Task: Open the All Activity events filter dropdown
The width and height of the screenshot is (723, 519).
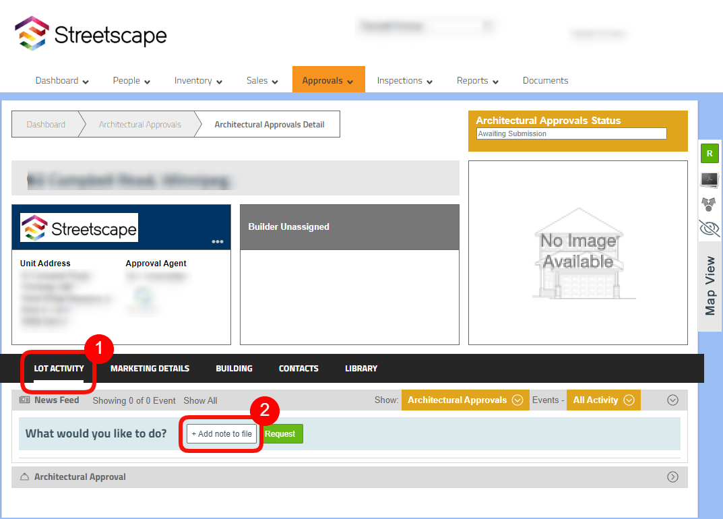Action: pos(604,400)
